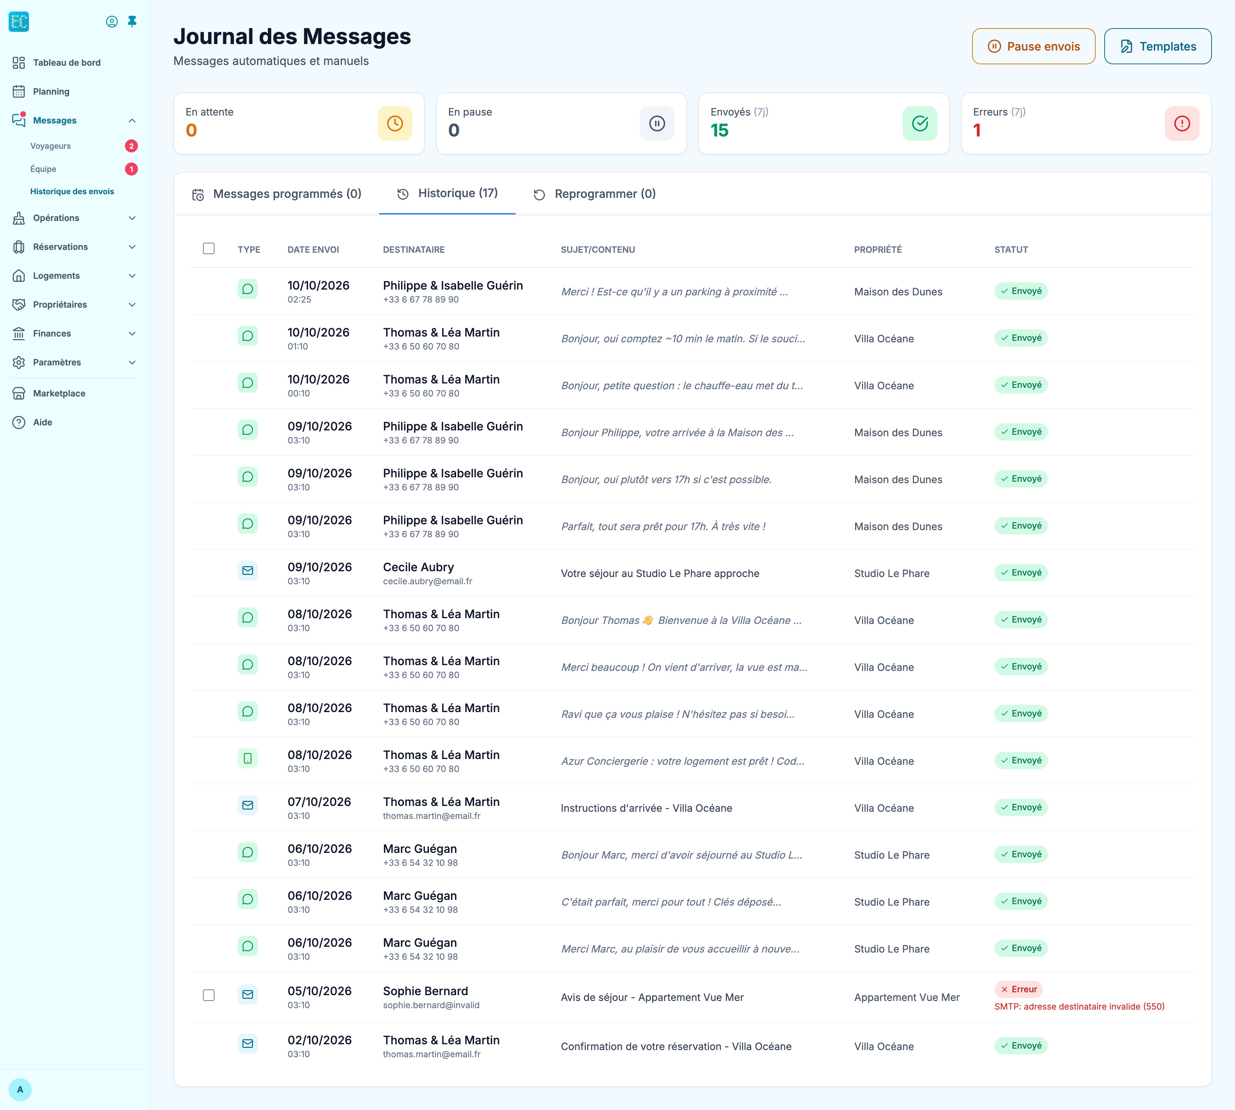Click the STATUT column header
Viewport: 1235px width, 1110px height.
1011,250
